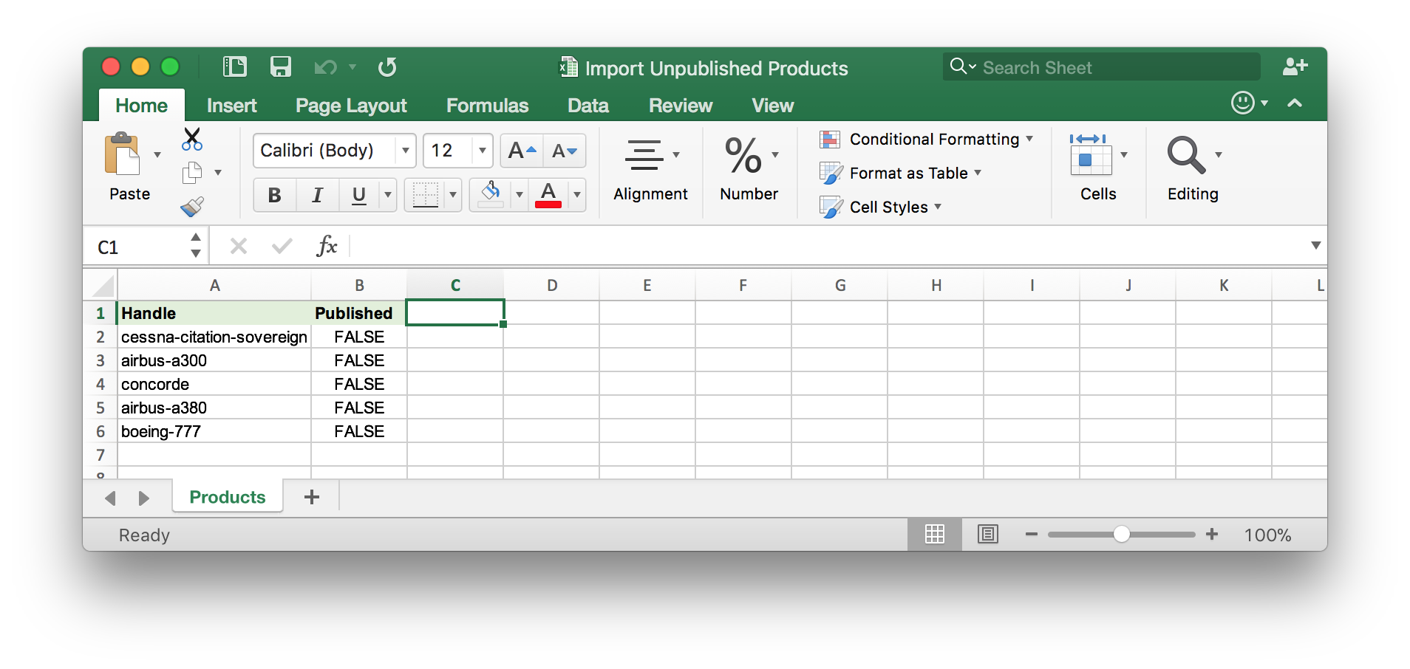Add a new sheet with plus button
1410x669 pixels.
coord(312,497)
